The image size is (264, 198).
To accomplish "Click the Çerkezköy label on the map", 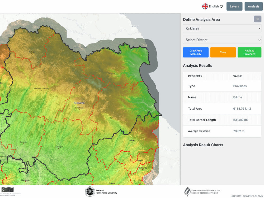I will pos(143,168).
